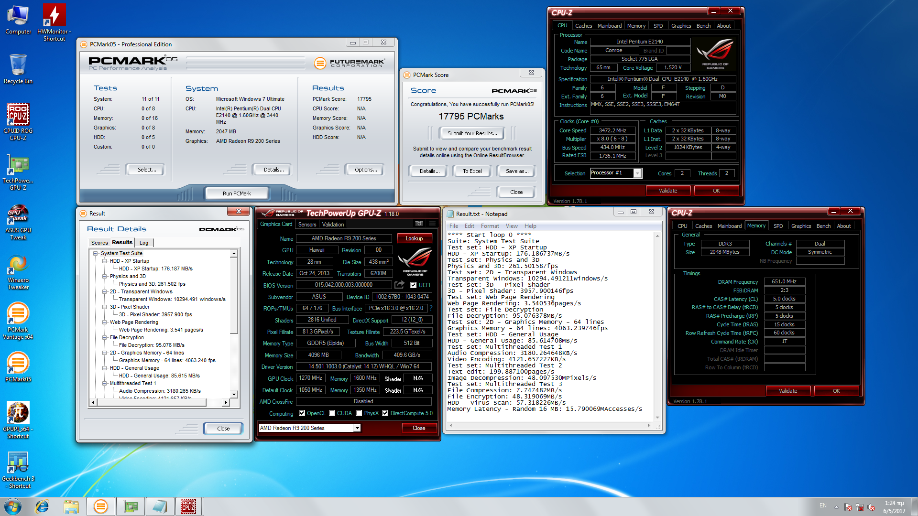Image resolution: width=918 pixels, height=516 pixels.
Task: Click the SPD tab in lower CPU-Z
Action: coord(778,226)
